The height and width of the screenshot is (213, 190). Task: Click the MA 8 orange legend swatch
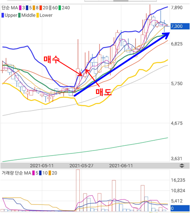pyautogui.click(x=34, y=8)
